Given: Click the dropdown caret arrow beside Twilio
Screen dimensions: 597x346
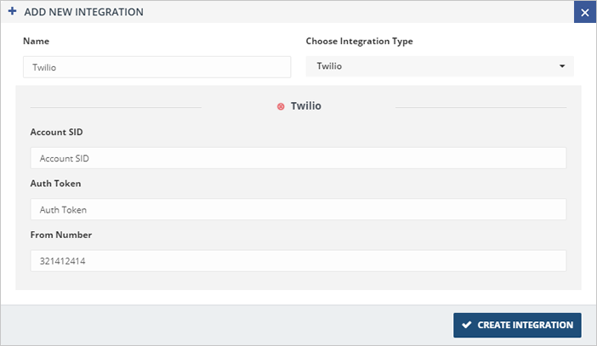Looking at the screenshot, I should [562, 66].
